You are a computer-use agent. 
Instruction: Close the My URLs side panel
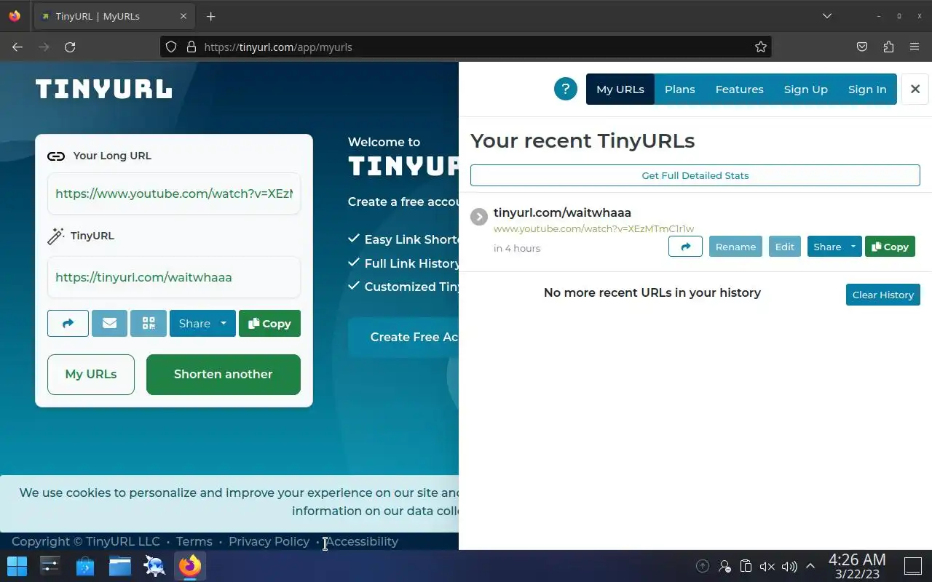tap(915, 89)
